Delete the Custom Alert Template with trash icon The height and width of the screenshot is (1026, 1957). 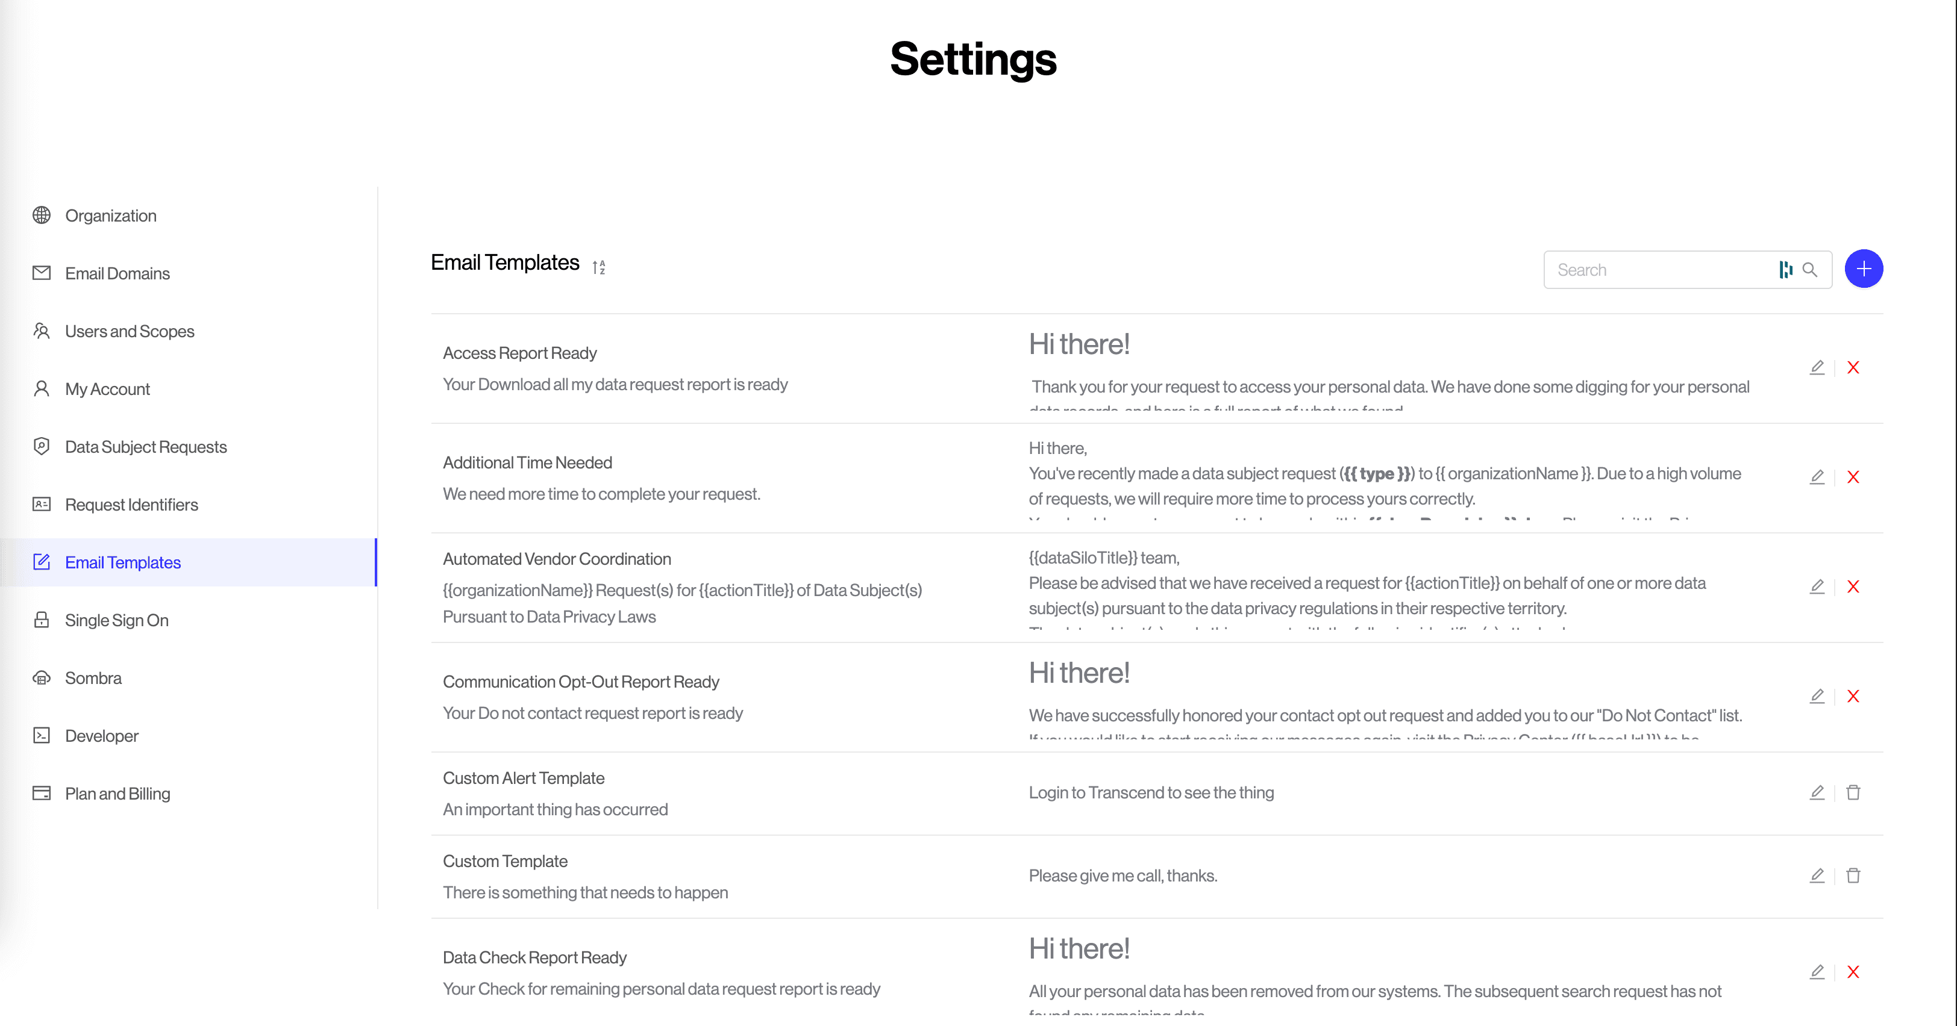tap(1853, 792)
